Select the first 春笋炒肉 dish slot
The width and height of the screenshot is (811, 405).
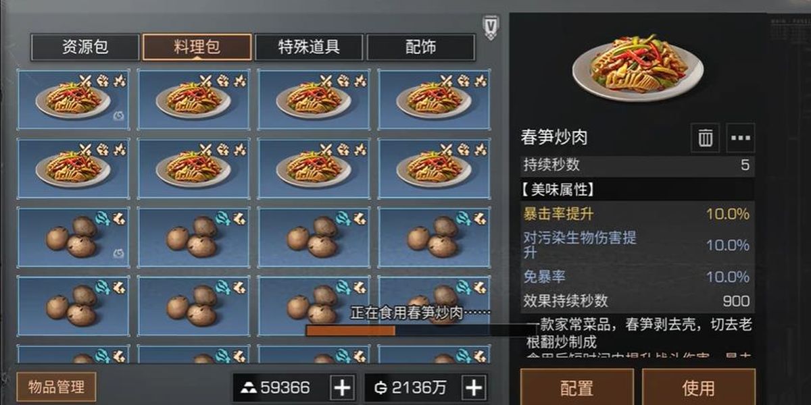point(73,99)
